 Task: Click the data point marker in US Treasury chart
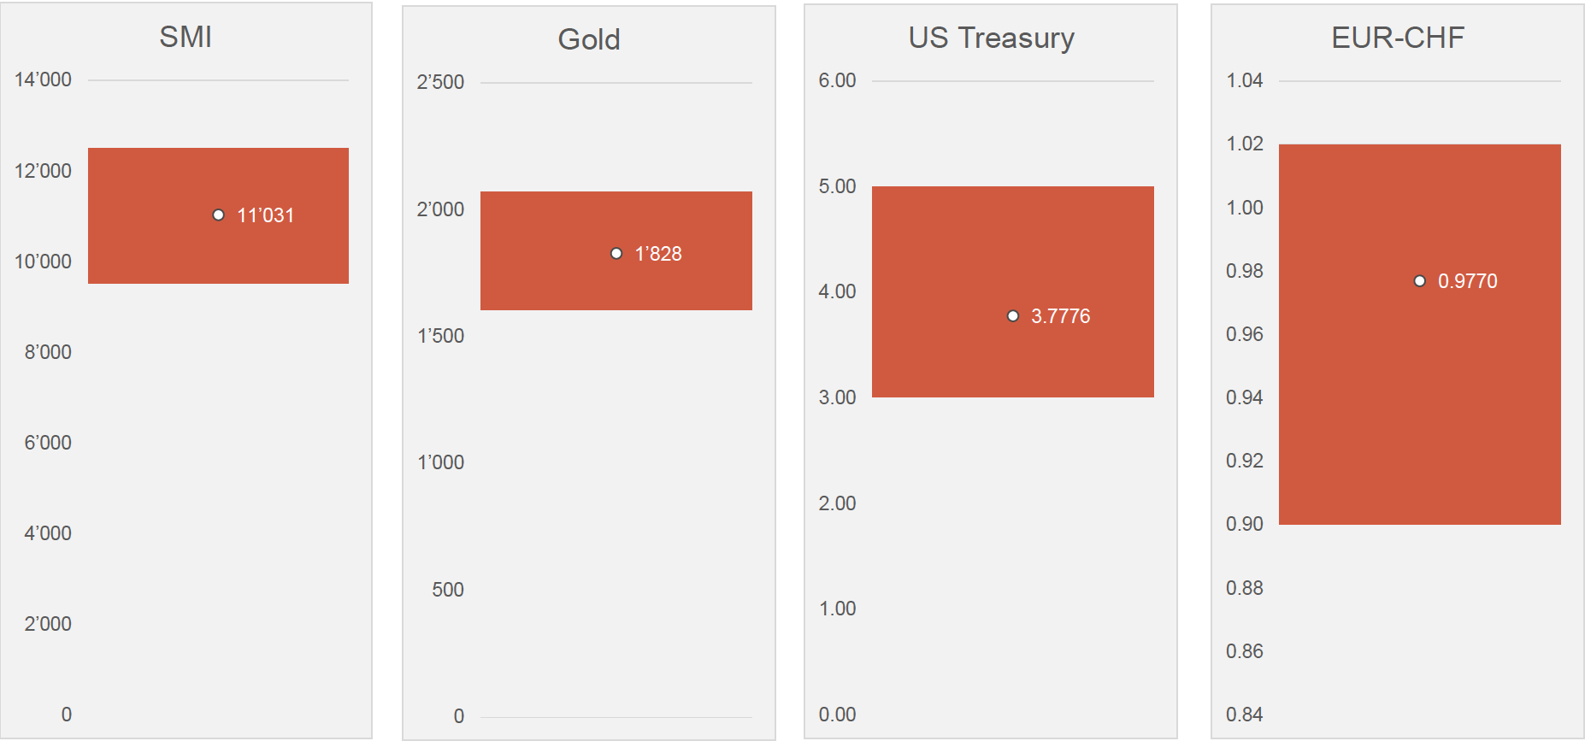(1013, 316)
